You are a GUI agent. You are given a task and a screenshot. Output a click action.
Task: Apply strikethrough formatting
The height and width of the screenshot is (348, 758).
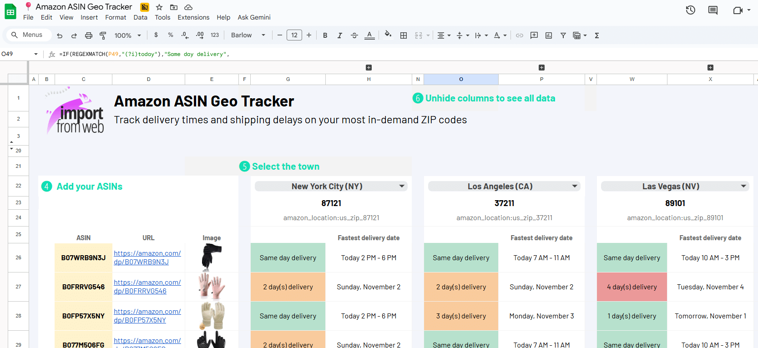[x=354, y=35]
